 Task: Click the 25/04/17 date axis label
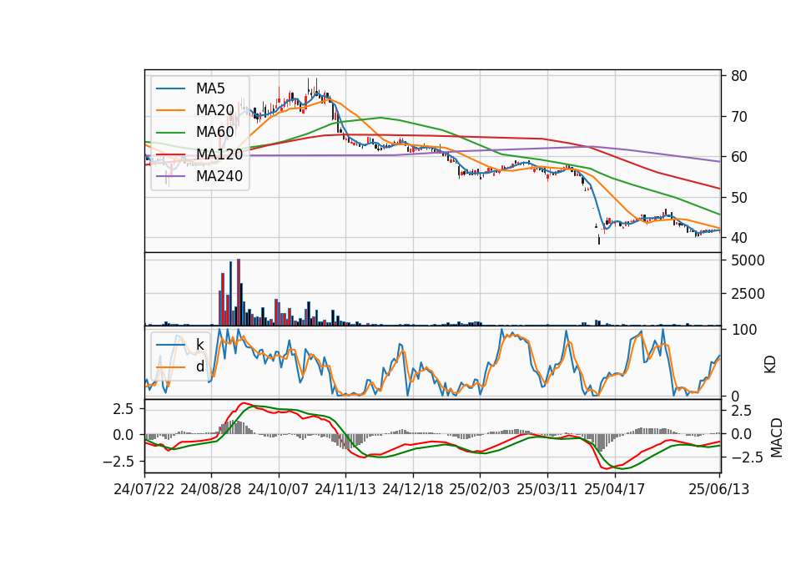coord(615,489)
